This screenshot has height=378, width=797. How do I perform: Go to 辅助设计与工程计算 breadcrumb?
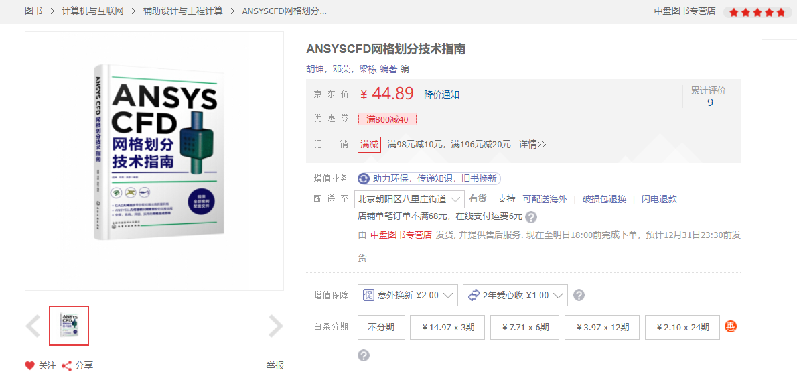point(183,11)
